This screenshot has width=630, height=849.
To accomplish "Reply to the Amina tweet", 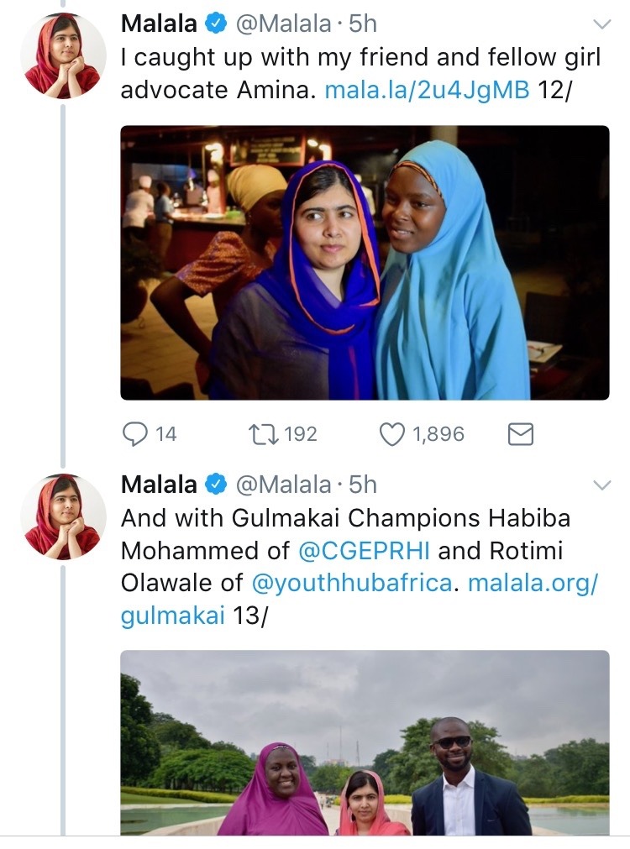I will (x=135, y=433).
